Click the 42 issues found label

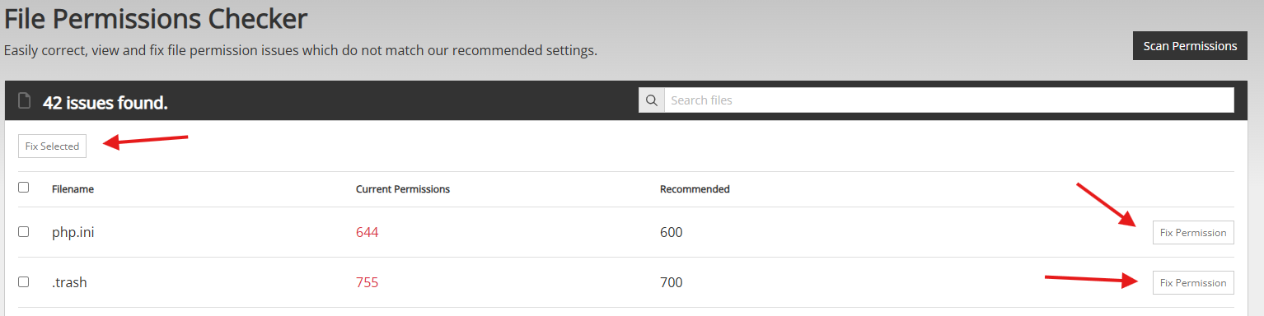pos(105,103)
